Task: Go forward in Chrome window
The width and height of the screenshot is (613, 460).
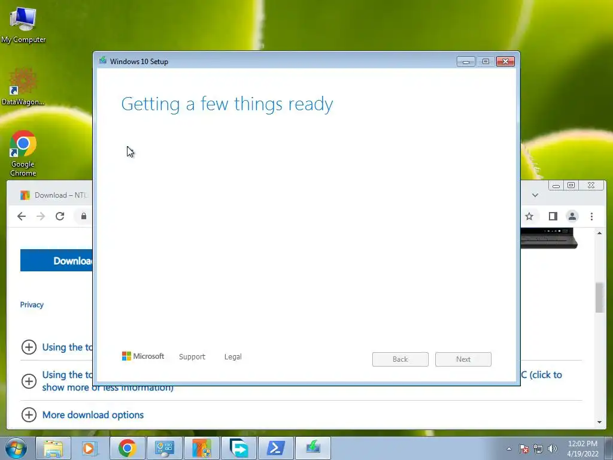Action: click(41, 216)
